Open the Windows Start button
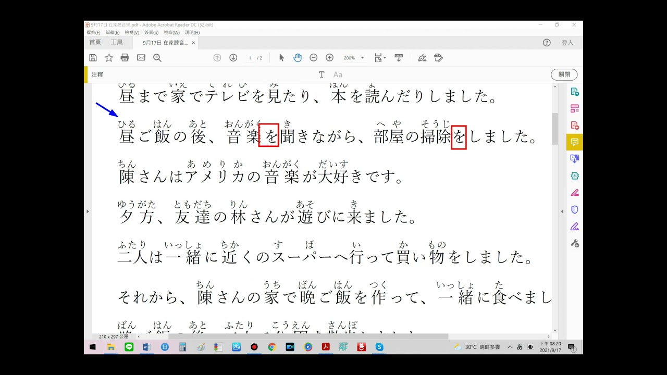Screen dimensions: 667x375 [x=93, y=347]
